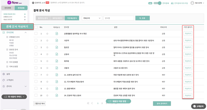Viewport: 207px width, 110px height.
Task: Star the 신청서 form as favorite
Action: click(x=47, y=54)
